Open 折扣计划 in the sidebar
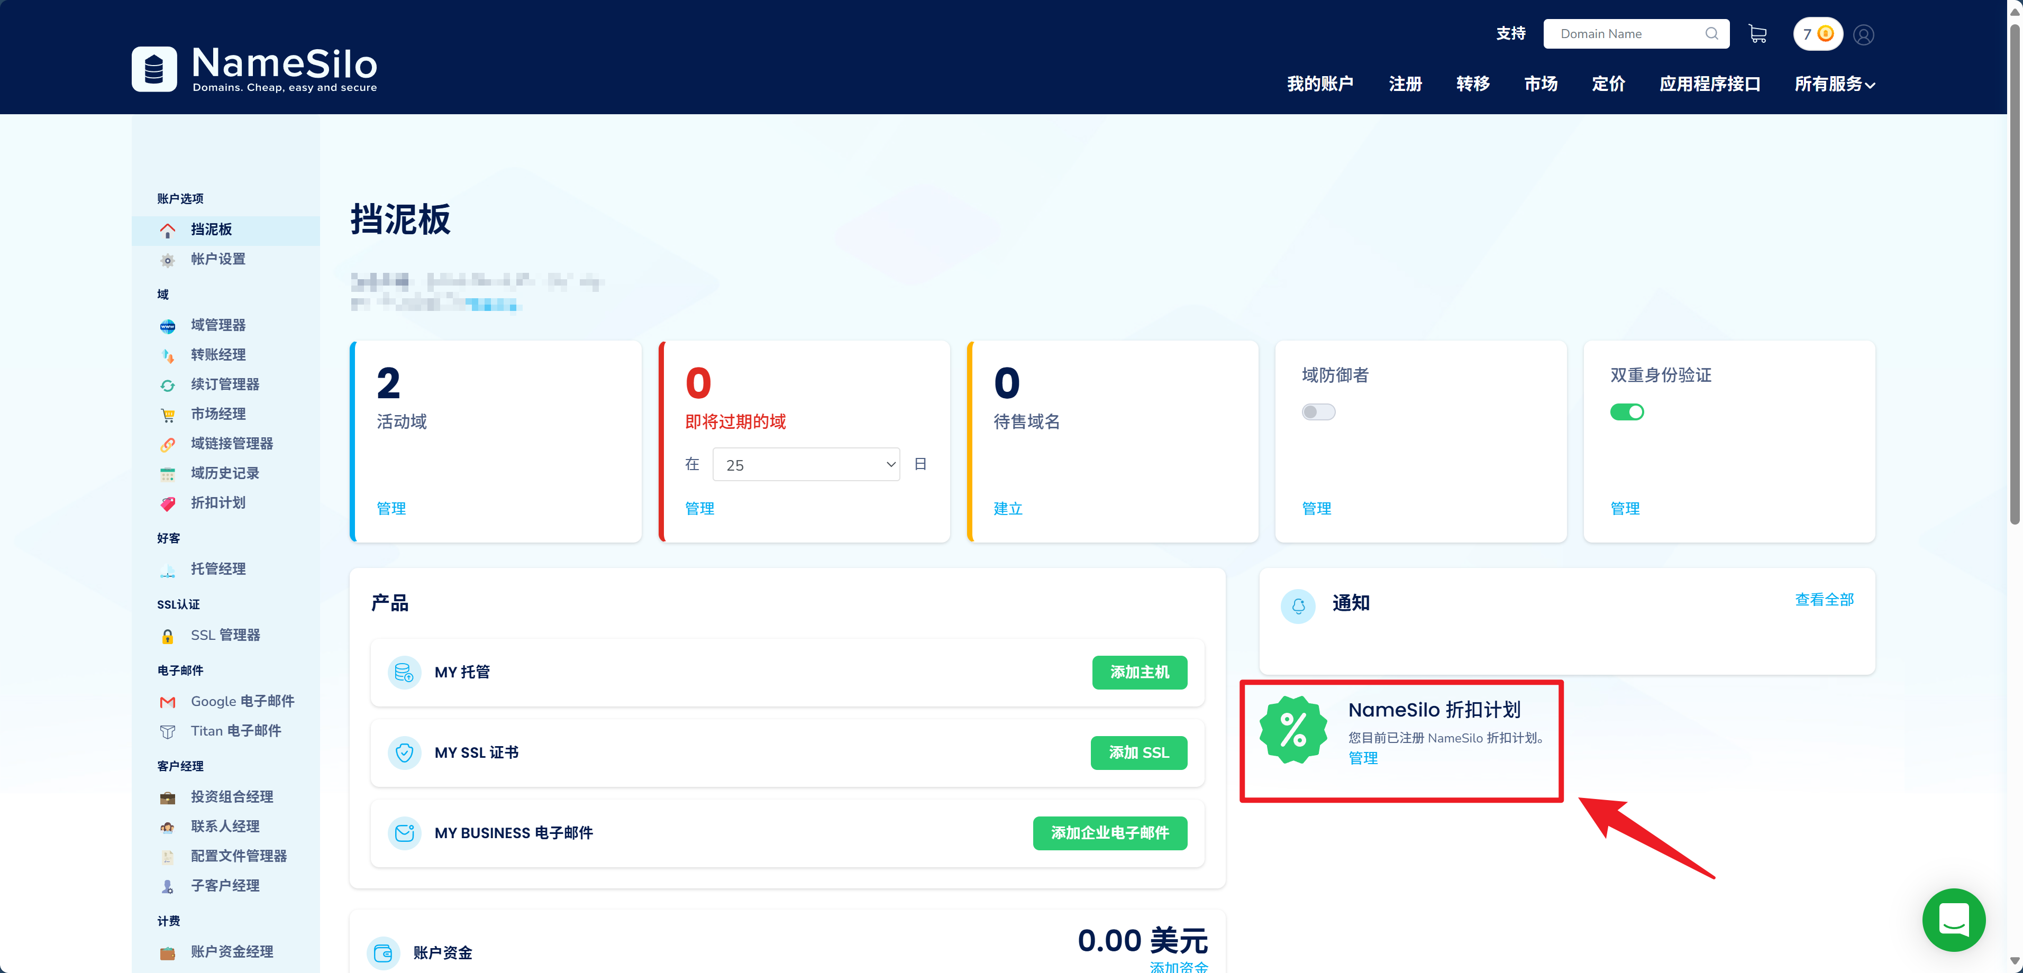 point(218,502)
